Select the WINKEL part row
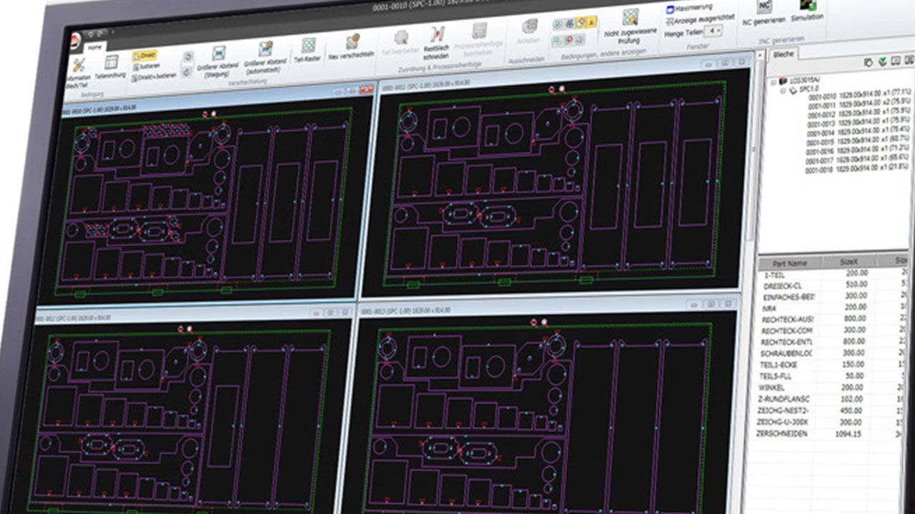The width and height of the screenshot is (915, 514). 830,388
